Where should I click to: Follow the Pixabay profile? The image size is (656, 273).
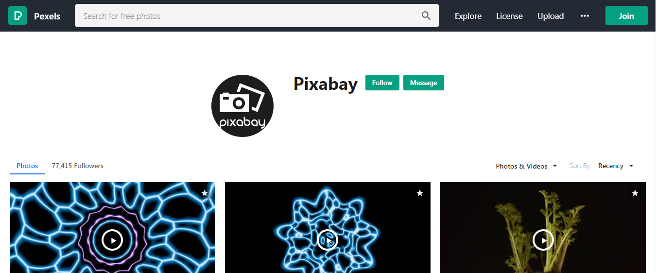(x=382, y=83)
